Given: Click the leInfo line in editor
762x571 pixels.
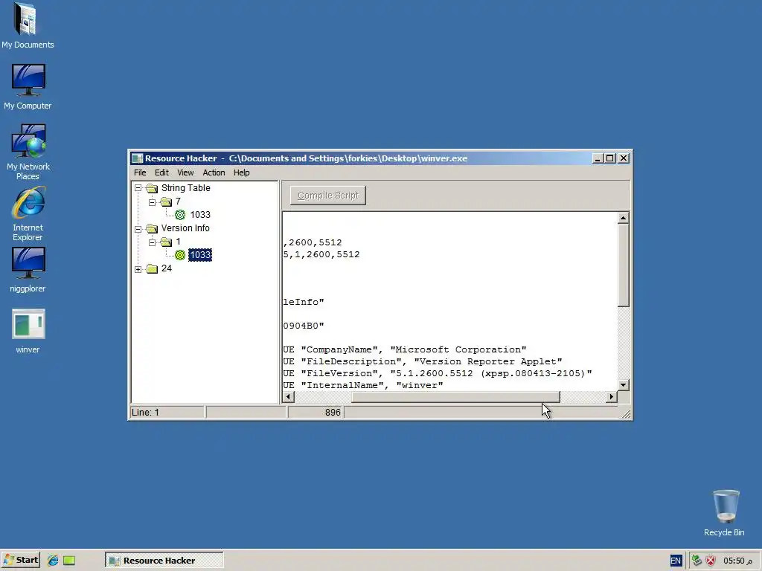Looking at the screenshot, I should tap(304, 302).
